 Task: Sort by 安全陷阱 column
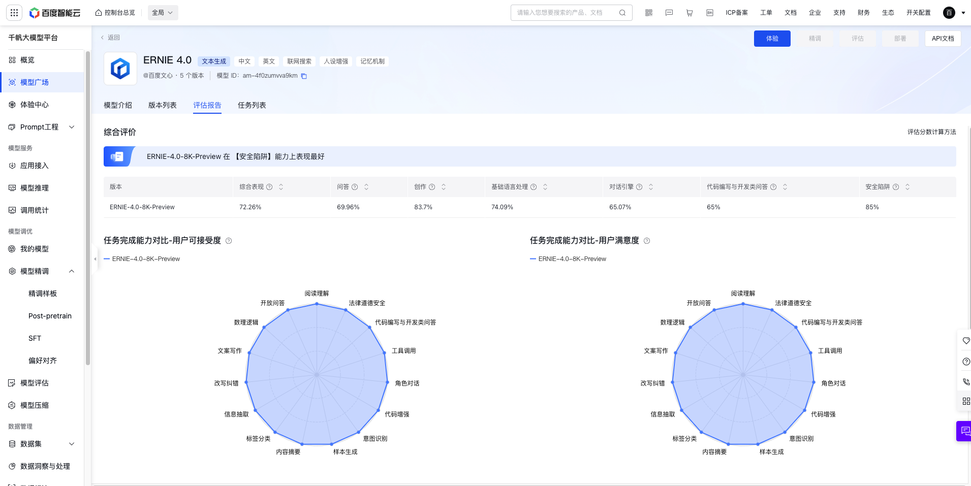tap(907, 187)
